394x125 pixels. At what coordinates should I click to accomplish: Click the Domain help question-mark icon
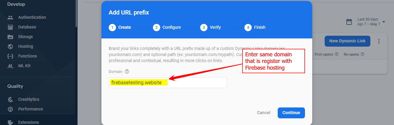(x=127, y=72)
